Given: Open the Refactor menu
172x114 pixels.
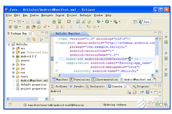Looking at the screenshot, I should point(85,15).
